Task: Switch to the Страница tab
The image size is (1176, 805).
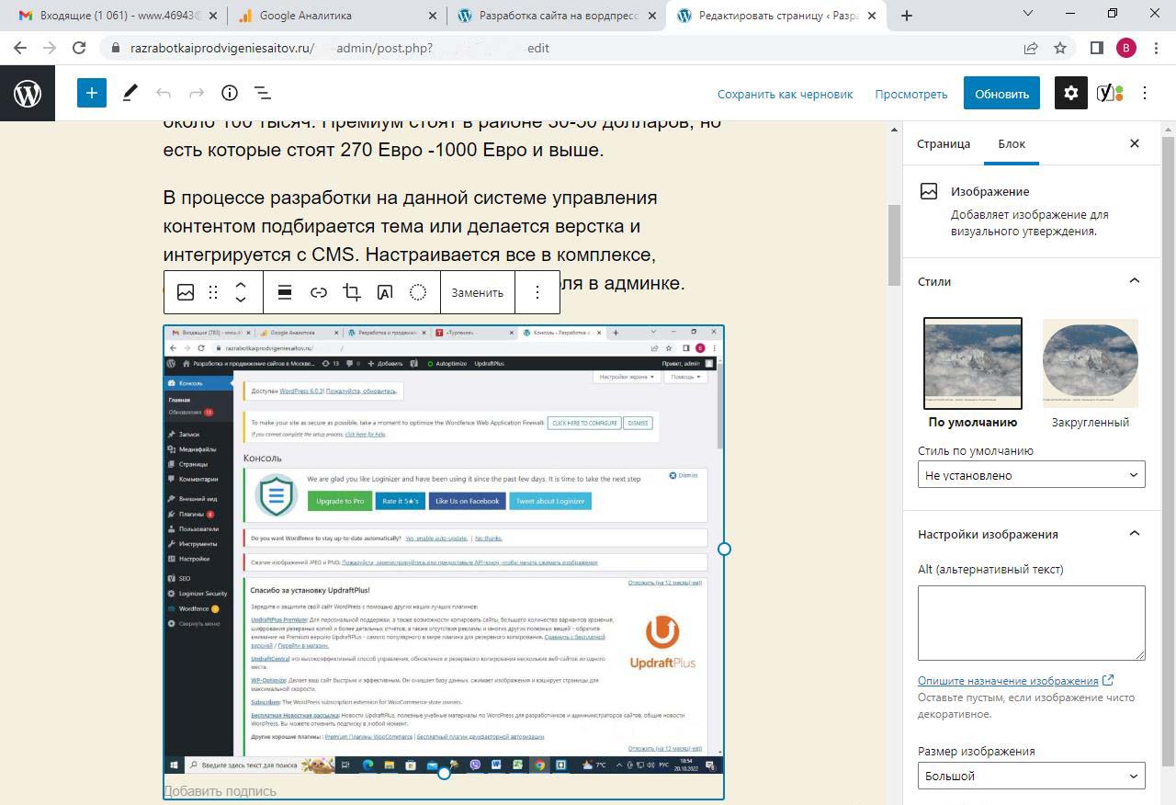Action: tap(943, 144)
